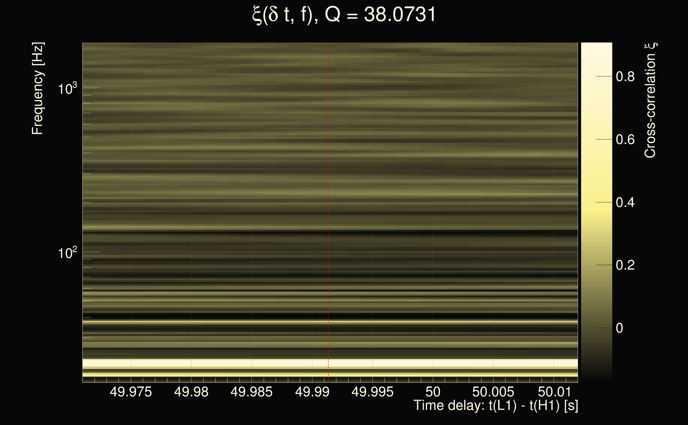Click the 0 value on the color bar
The image size is (688, 425).
(x=619, y=328)
